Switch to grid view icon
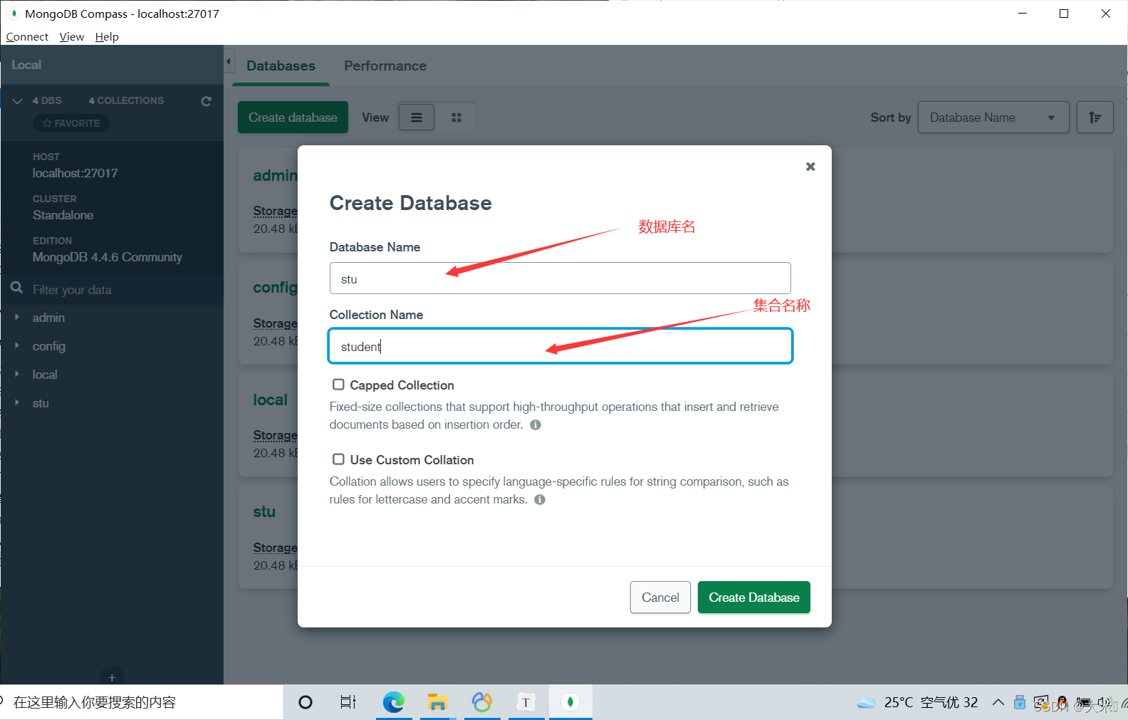Image resolution: width=1128 pixels, height=720 pixels. (x=456, y=118)
